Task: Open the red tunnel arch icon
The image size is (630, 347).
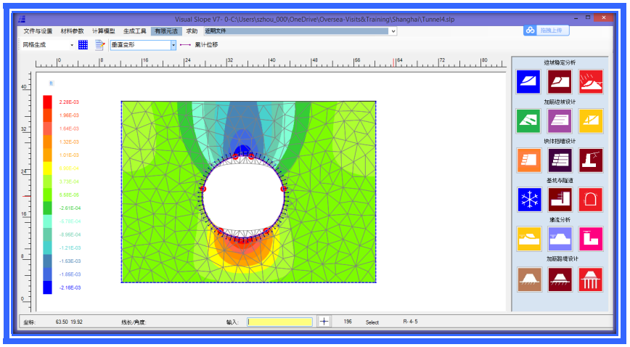Action: point(591,199)
